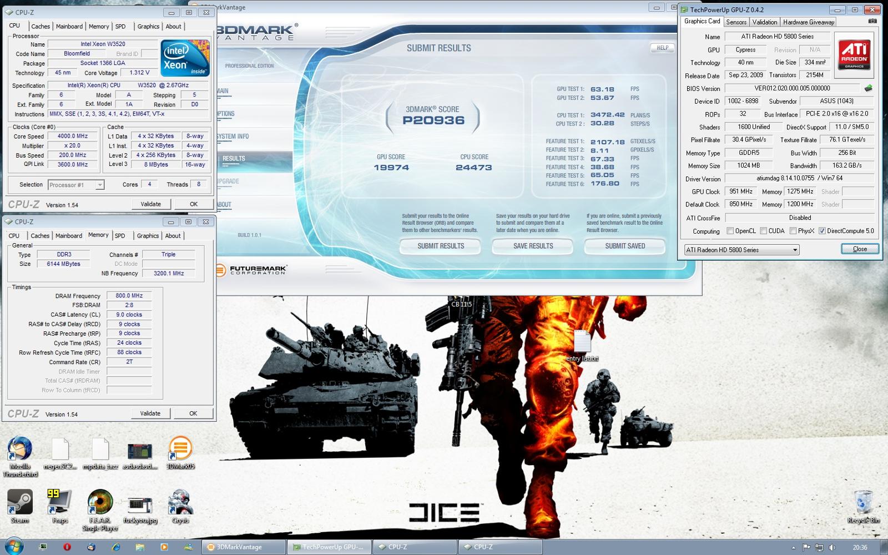Screen dimensions: 888x555
Task: Click Validate in the top CPU-Z window
Action: click(151, 204)
